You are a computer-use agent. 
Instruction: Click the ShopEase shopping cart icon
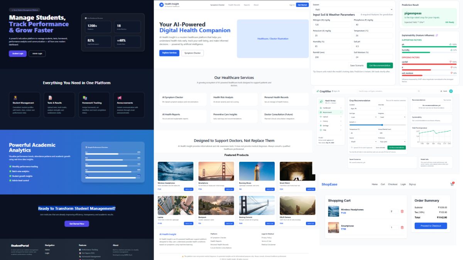pyautogui.click(x=452, y=185)
